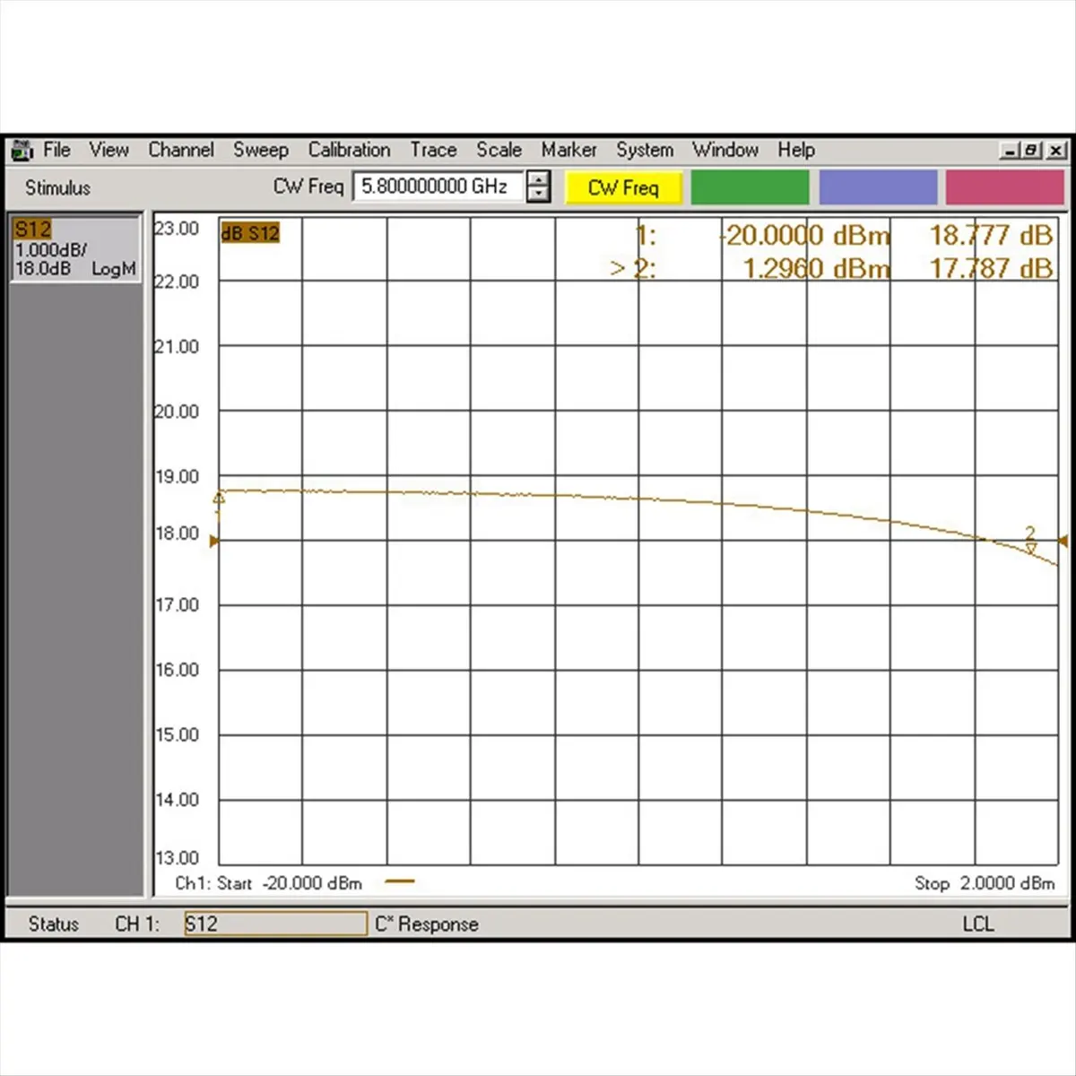This screenshot has width=1076, height=1076.
Task: Click the PNA application icon in title bar
Action: [x=22, y=150]
